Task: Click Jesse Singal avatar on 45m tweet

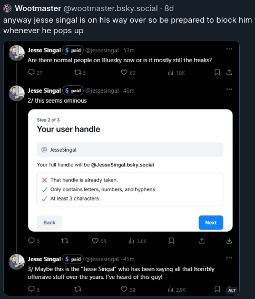Action: coord(17,262)
